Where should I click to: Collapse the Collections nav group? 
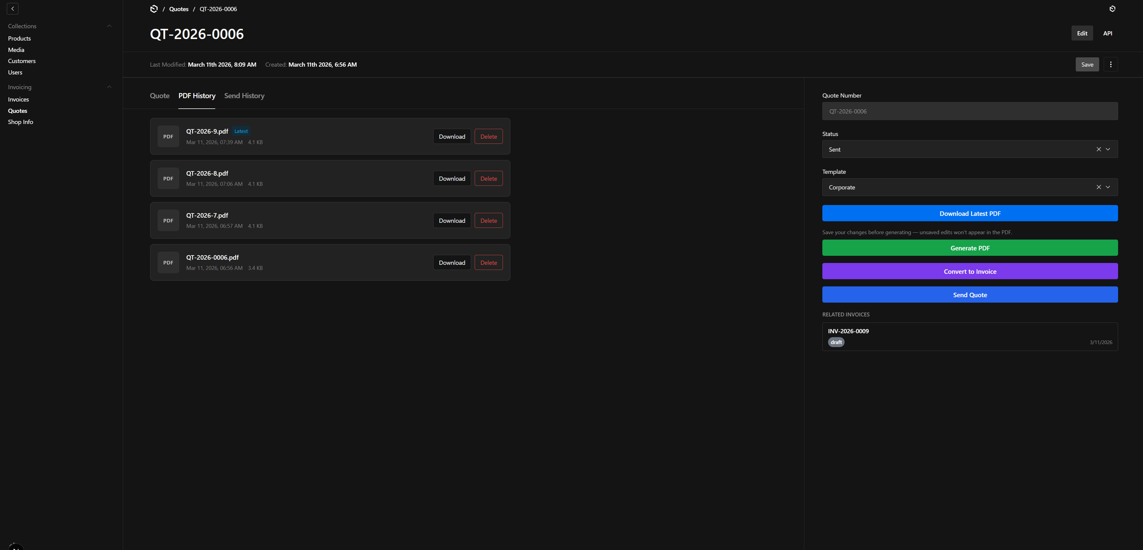(x=109, y=26)
